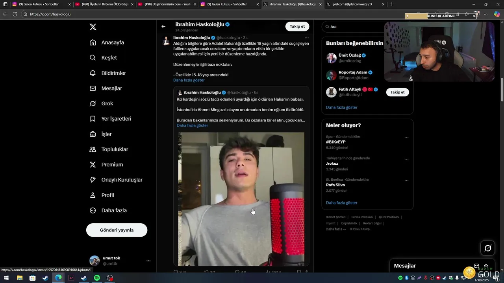Image resolution: width=504 pixels, height=283 pixels.
Task: Go back using the profile header arrow
Action: (163, 26)
